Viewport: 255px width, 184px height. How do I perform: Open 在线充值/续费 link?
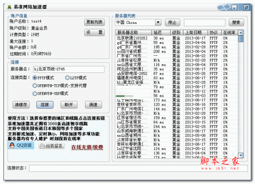pos(87,147)
